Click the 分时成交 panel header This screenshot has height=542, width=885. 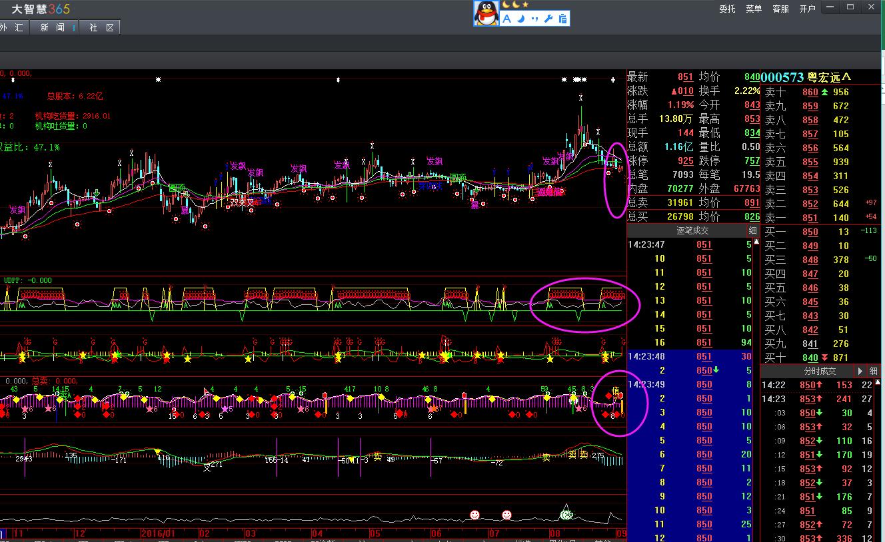[x=819, y=371]
